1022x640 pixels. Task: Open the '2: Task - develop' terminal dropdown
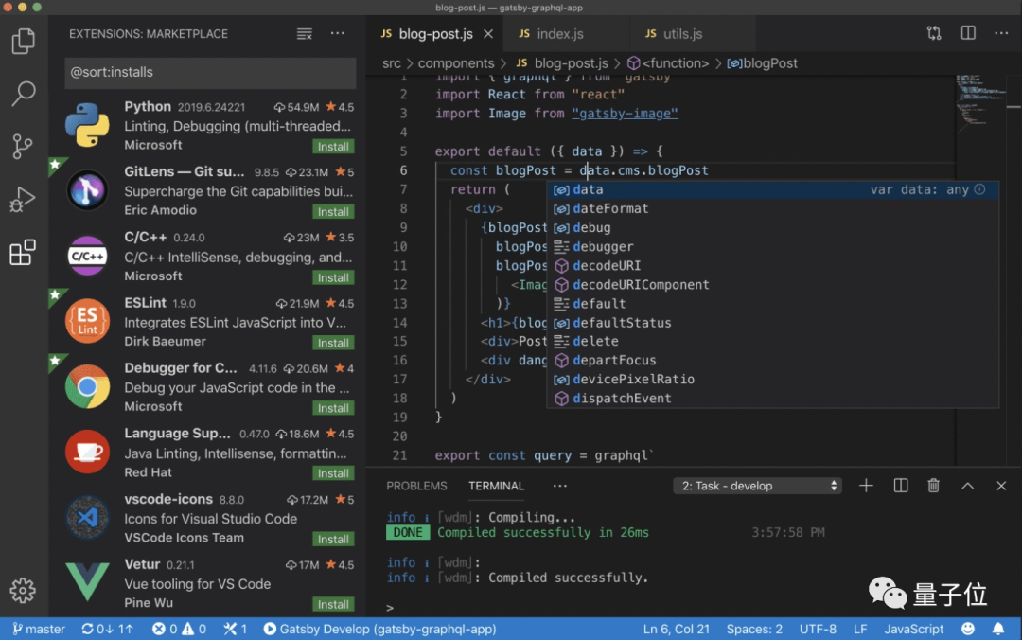click(x=756, y=485)
